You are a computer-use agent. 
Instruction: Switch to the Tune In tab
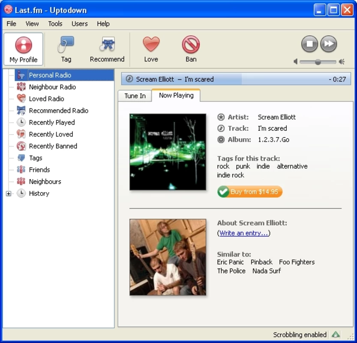coord(135,96)
